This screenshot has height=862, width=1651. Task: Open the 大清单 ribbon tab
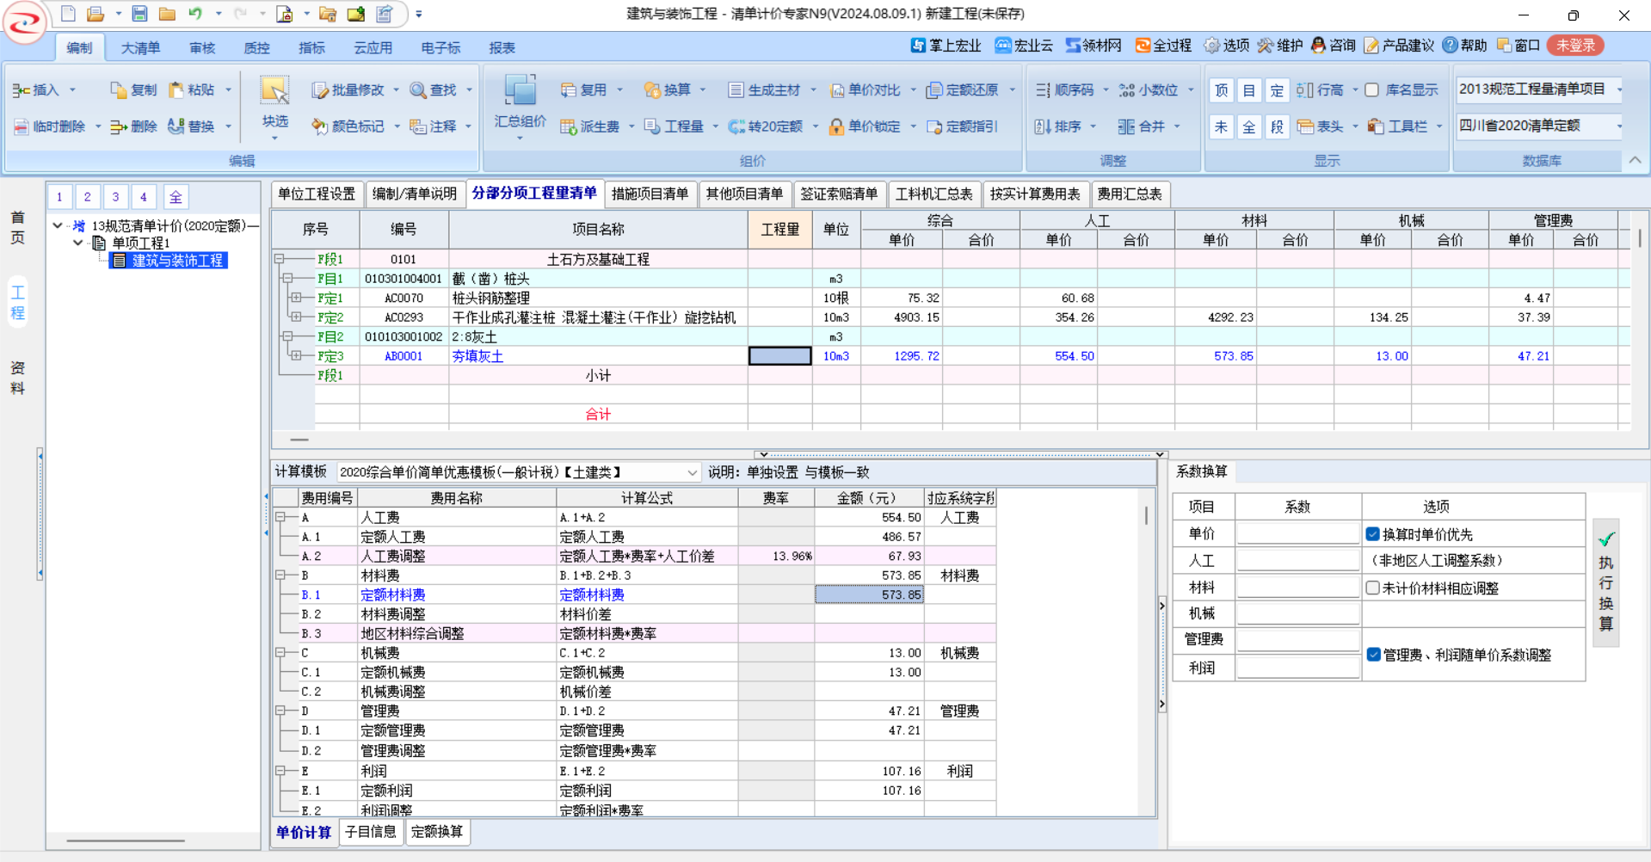tap(140, 48)
